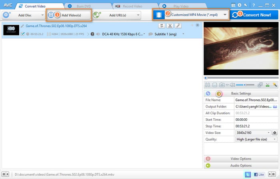Remove the video with the row X icon

click(x=198, y=25)
